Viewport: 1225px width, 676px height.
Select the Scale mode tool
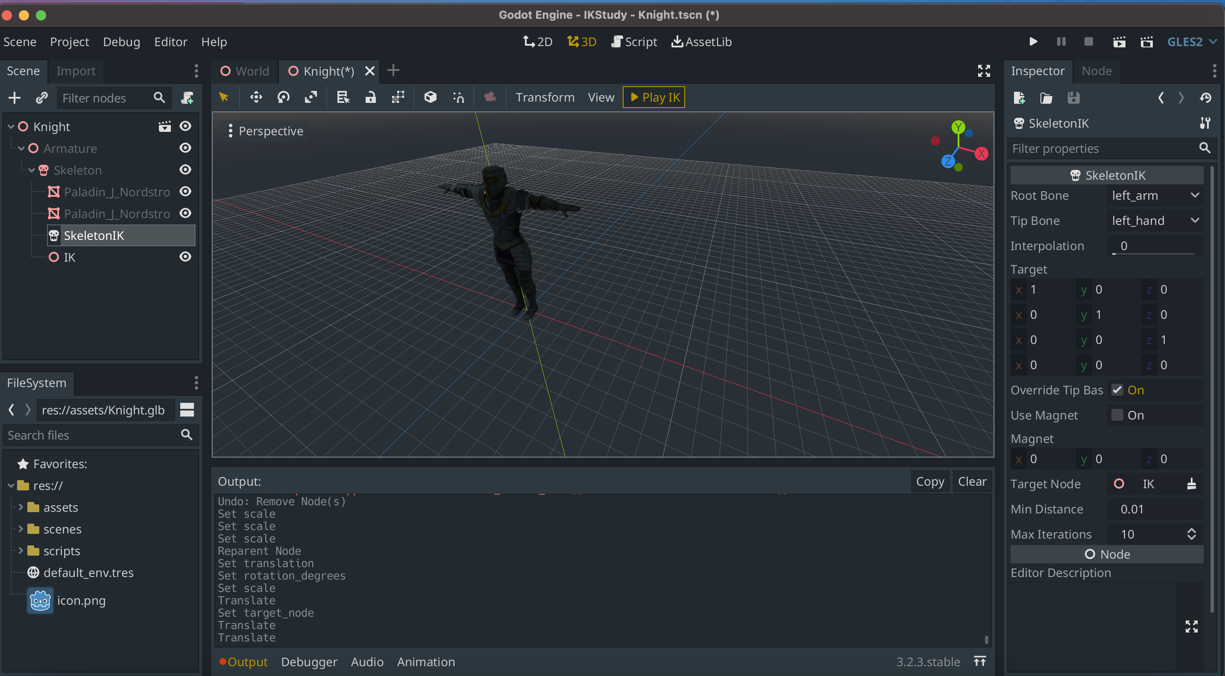click(311, 97)
